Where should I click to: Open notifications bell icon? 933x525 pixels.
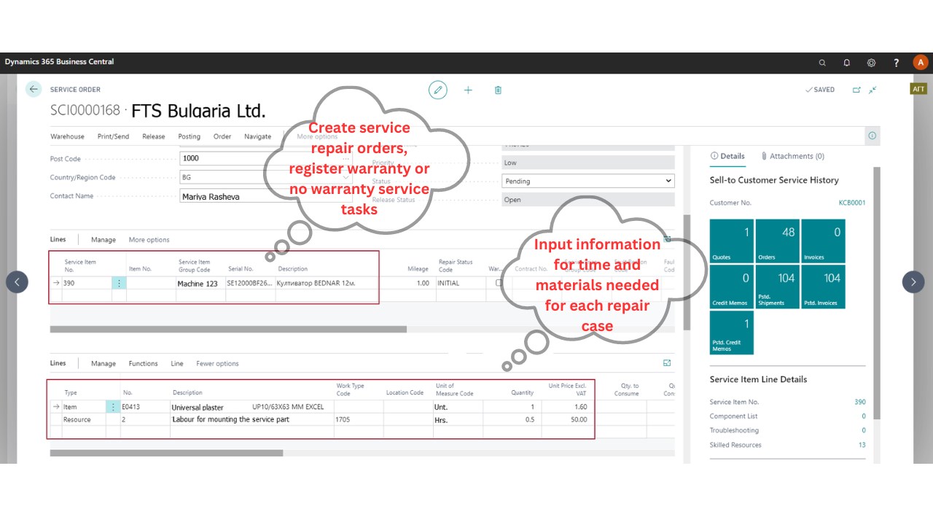(846, 63)
